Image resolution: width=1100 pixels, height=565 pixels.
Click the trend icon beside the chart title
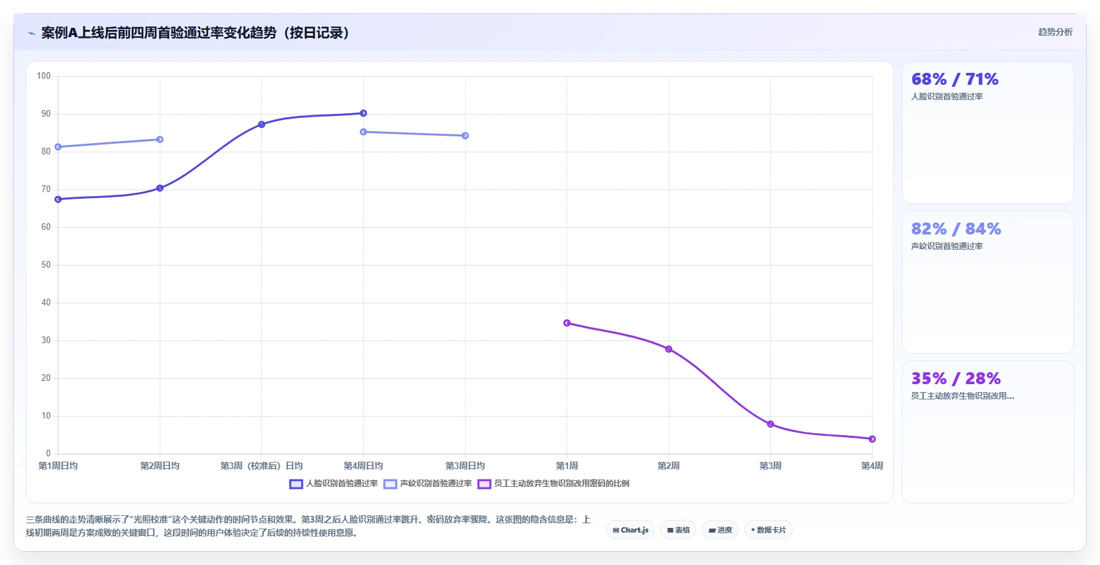coord(31,33)
